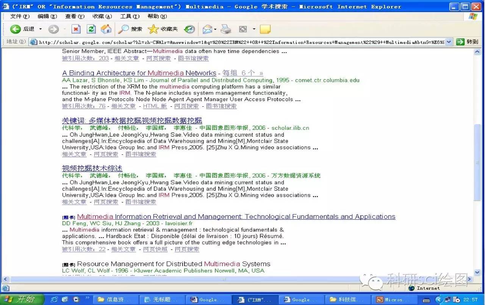
Task: Open the 编辑(E) menu
Action: pyautogui.click(x=47, y=16)
